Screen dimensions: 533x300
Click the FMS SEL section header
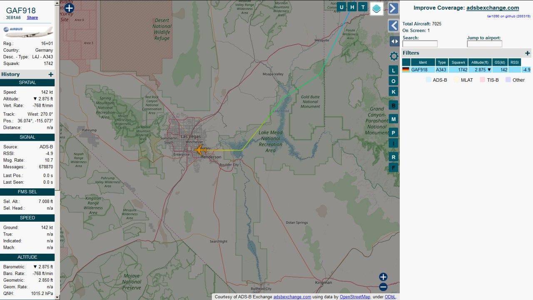pos(27,192)
